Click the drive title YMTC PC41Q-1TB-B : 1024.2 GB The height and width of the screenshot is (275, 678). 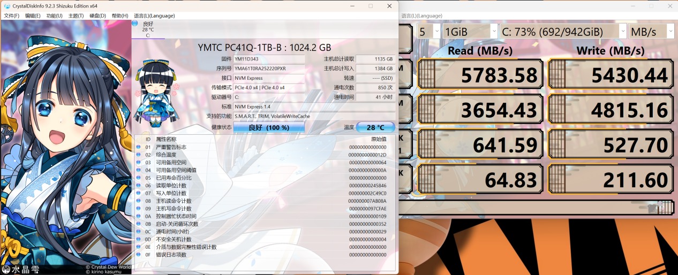[x=265, y=47]
